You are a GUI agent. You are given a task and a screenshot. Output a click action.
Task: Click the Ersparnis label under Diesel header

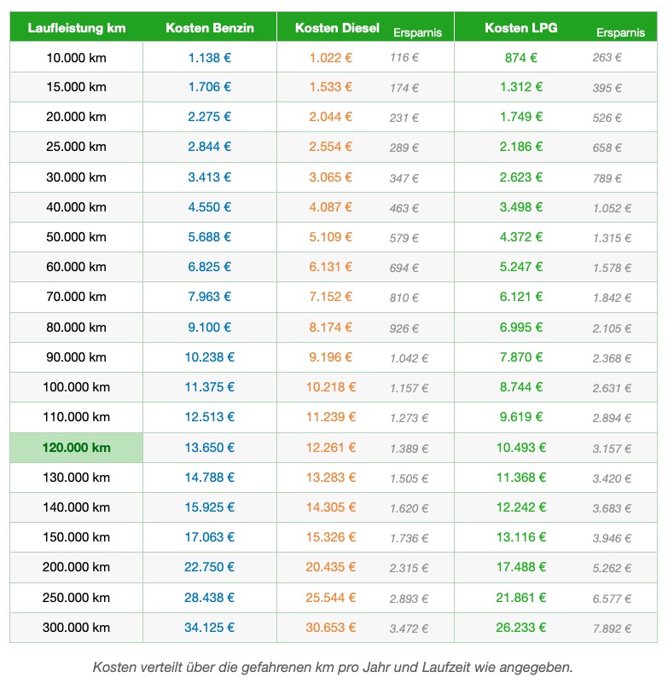coord(417,32)
